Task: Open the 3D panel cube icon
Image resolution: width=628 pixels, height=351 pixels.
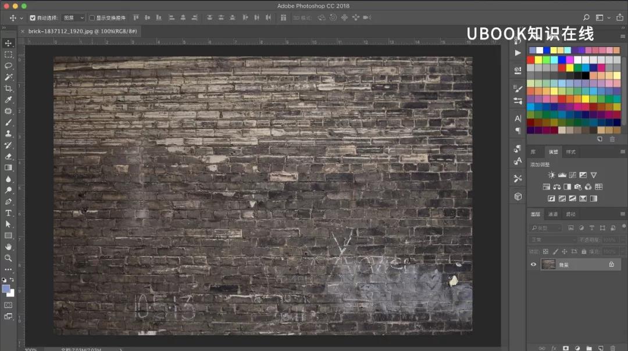Action: coord(518,196)
